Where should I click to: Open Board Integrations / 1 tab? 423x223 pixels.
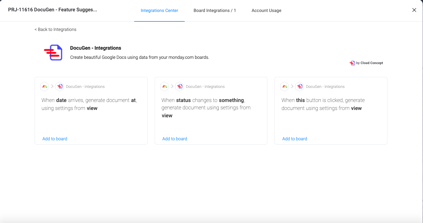point(215,10)
